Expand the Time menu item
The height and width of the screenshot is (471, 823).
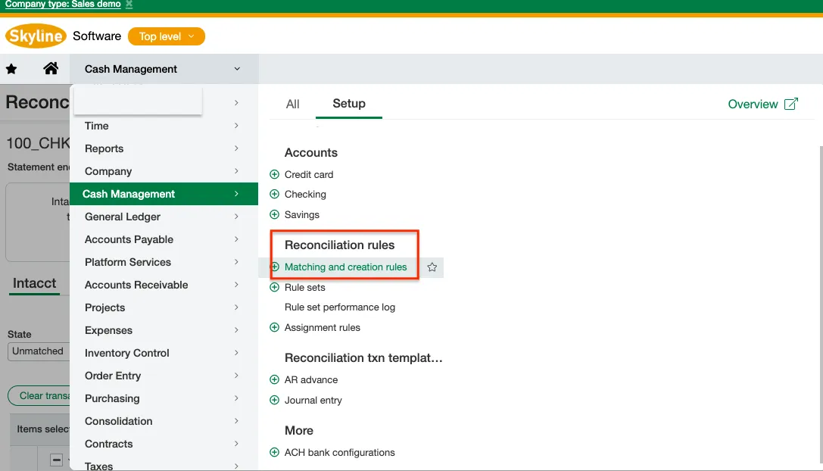164,126
